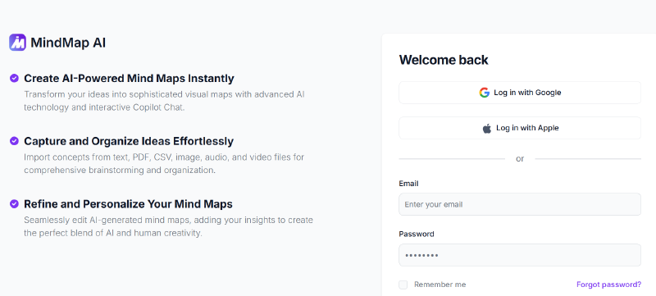Tick the Remember me checkbox

pyautogui.click(x=403, y=285)
